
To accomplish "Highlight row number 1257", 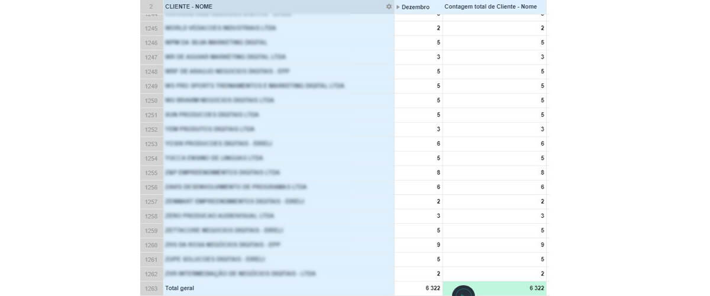I will point(151,202).
